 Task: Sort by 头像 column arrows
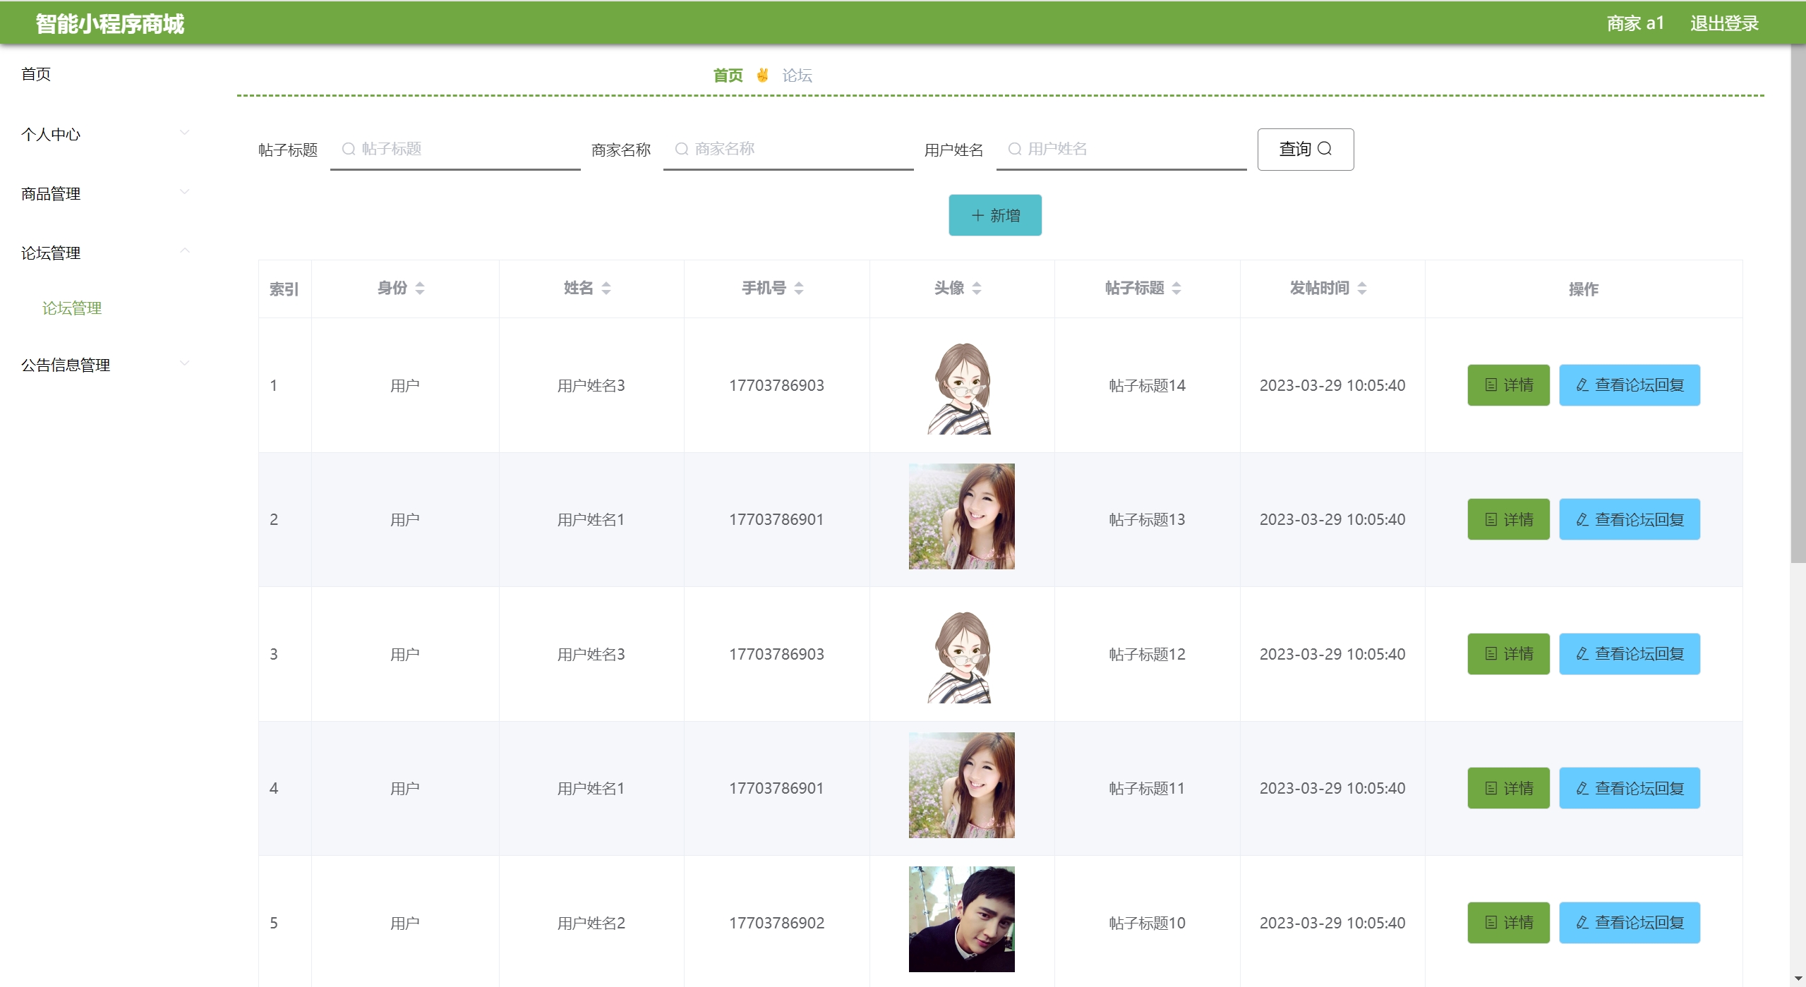[x=977, y=288]
